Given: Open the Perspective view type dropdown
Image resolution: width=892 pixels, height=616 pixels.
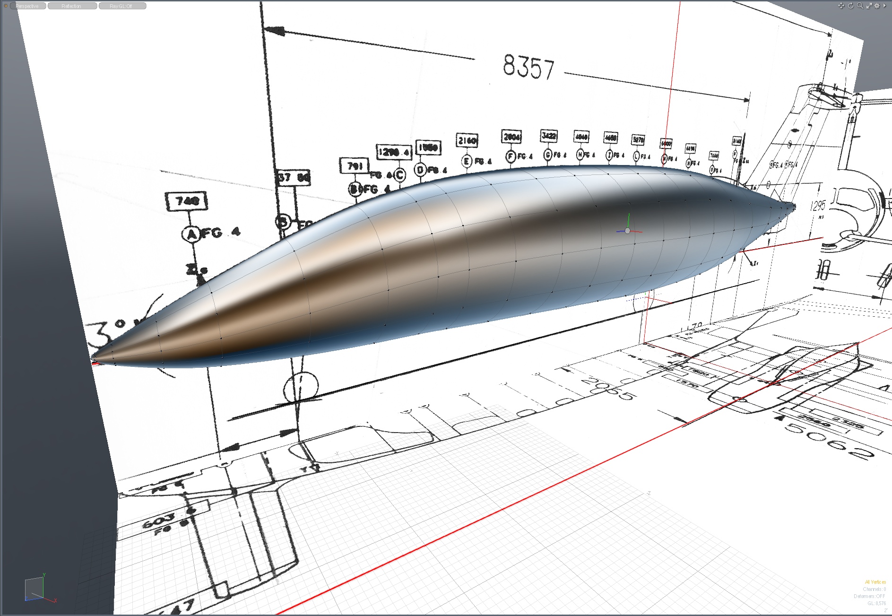Looking at the screenshot, I should click(x=28, y=6).
